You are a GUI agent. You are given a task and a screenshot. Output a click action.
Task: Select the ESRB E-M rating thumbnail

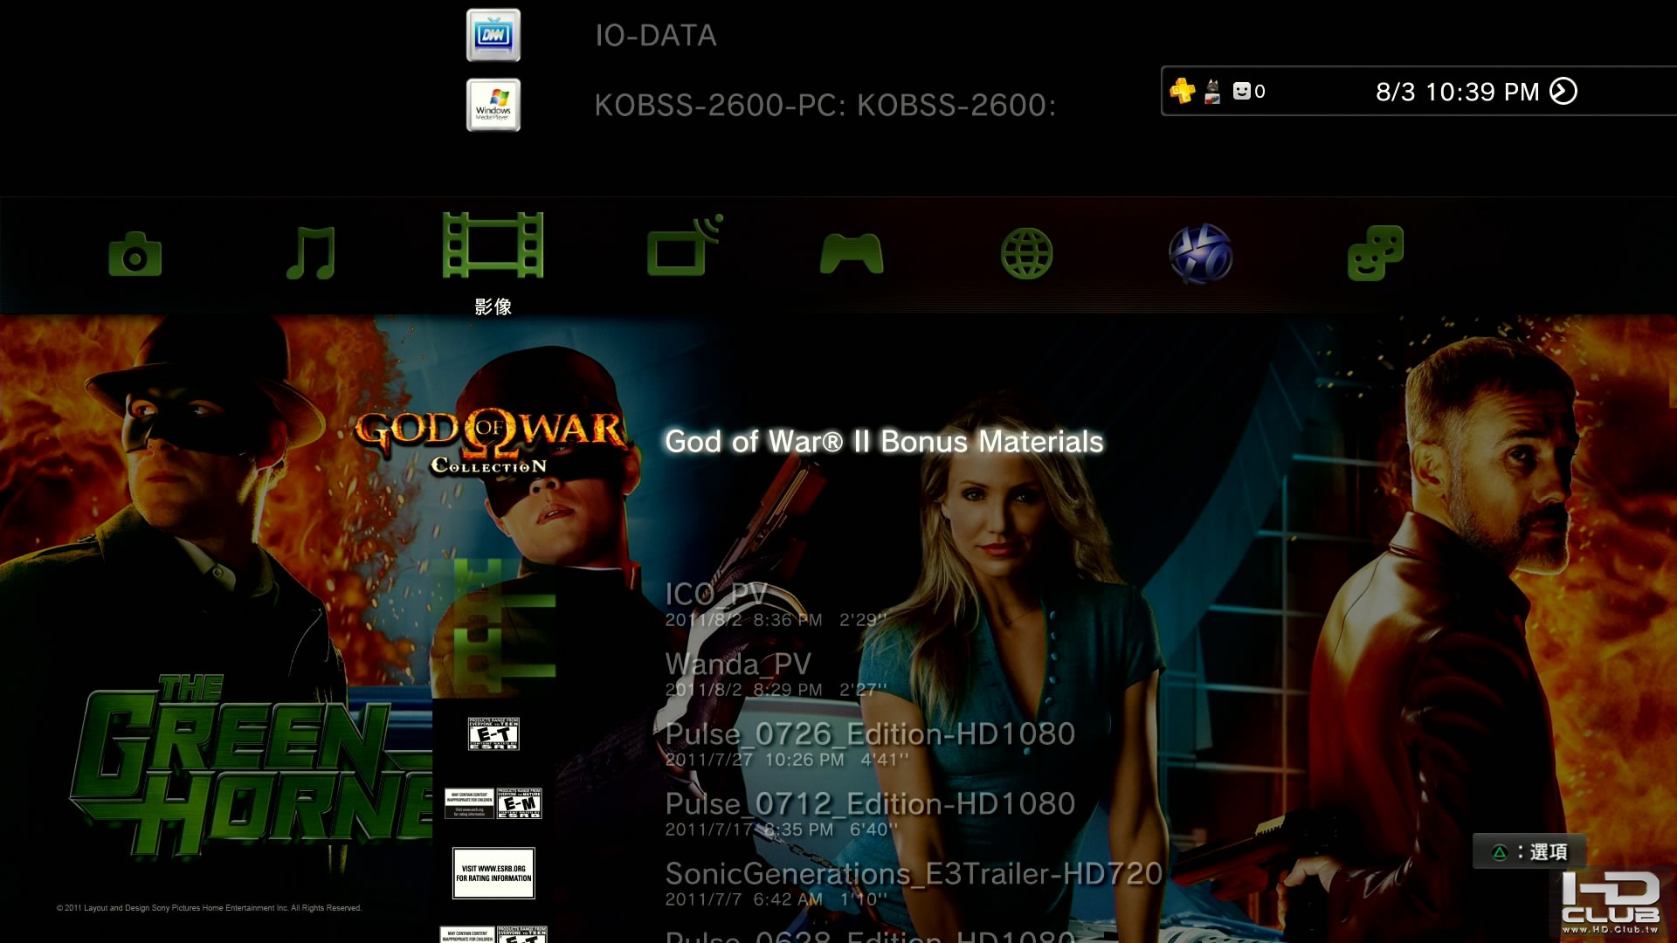(493, 803)
